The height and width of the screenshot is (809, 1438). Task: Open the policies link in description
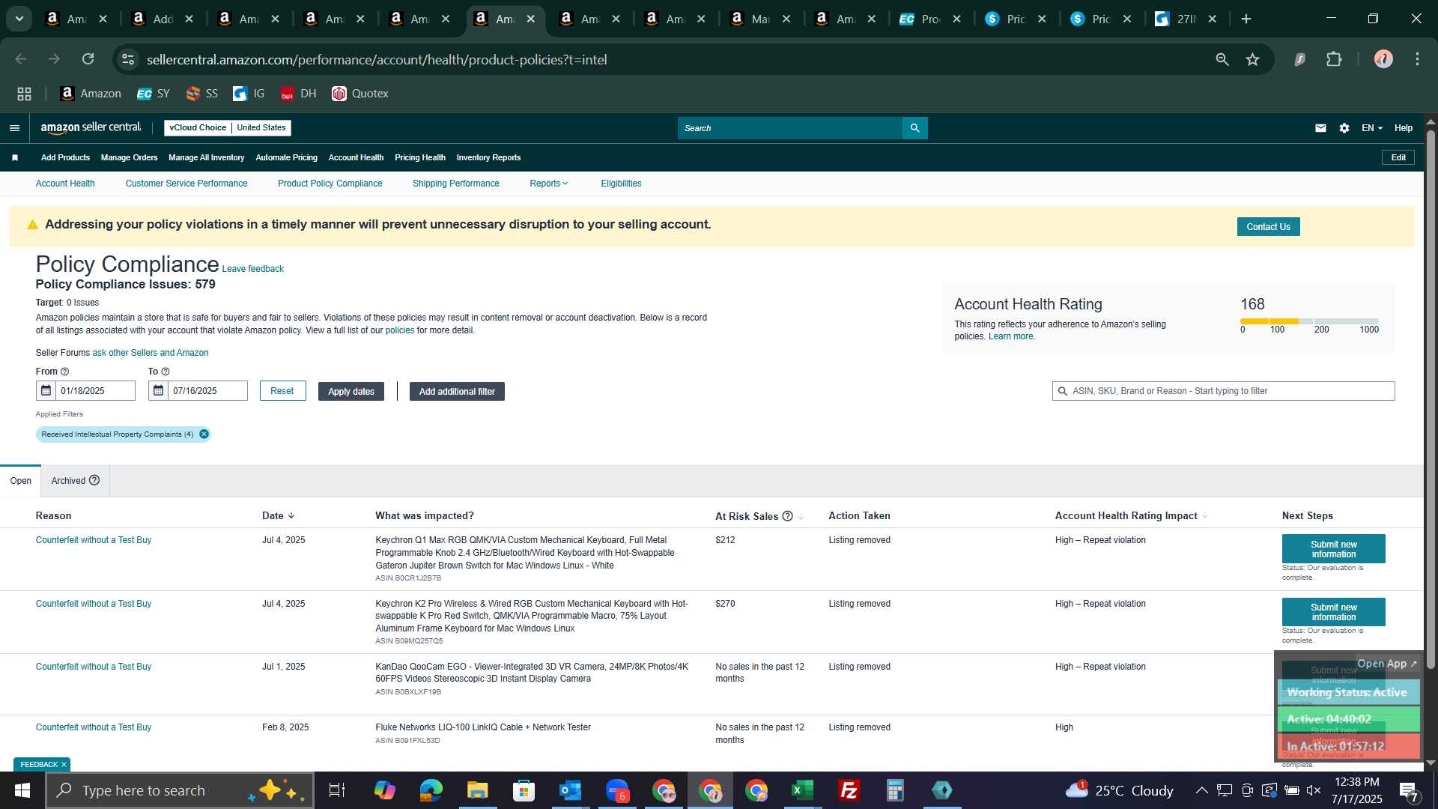click(x=400, y=330)
